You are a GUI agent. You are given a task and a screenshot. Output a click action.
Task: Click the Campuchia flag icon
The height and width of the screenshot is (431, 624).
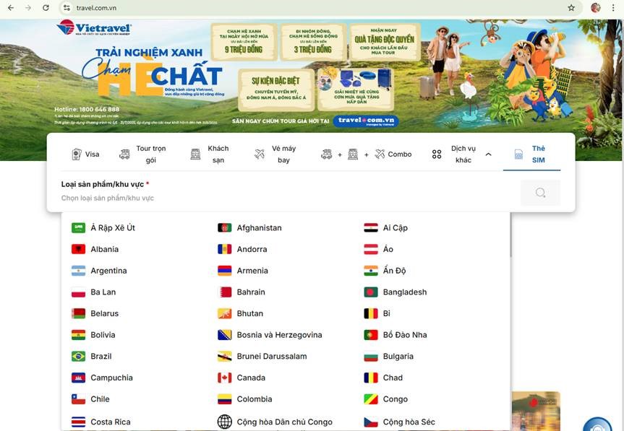coord(78,378)
